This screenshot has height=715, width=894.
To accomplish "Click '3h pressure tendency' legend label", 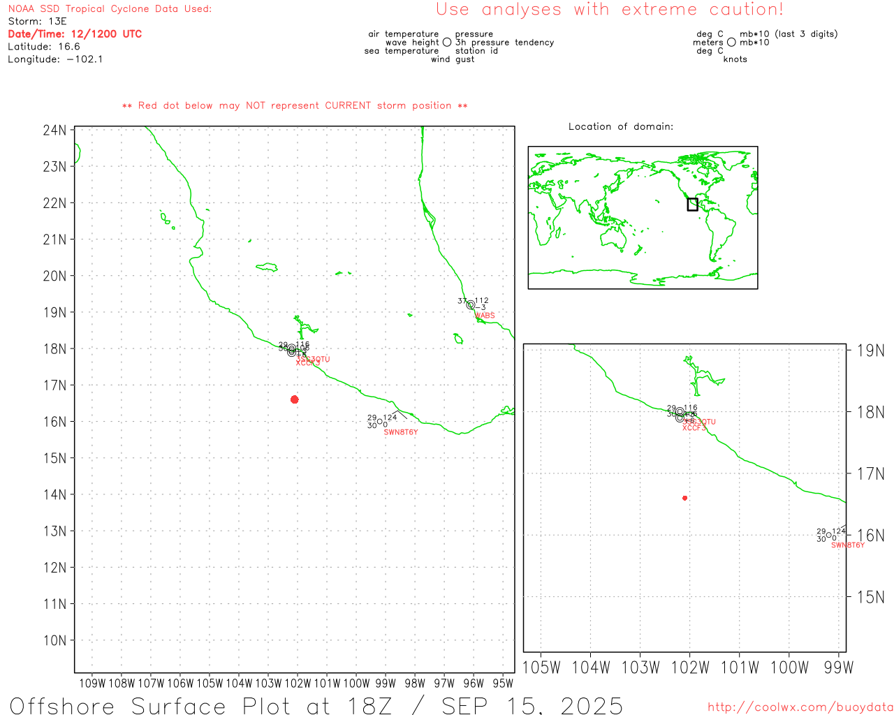I will (x=505, y=43).
